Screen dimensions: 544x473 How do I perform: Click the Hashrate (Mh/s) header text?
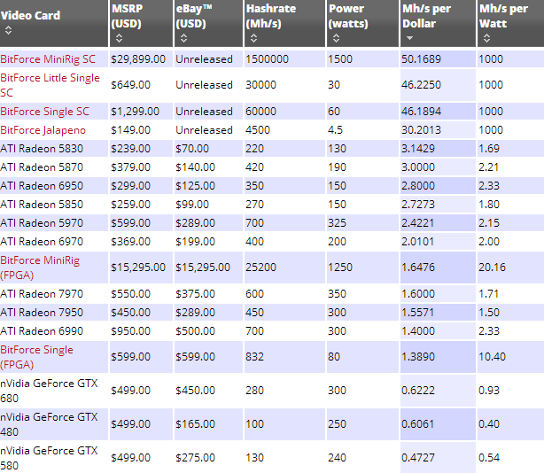coord(271,16)
